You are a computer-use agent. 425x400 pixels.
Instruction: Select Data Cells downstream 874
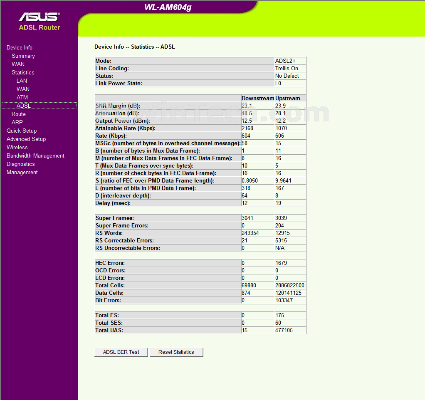[x=246, y=293]
